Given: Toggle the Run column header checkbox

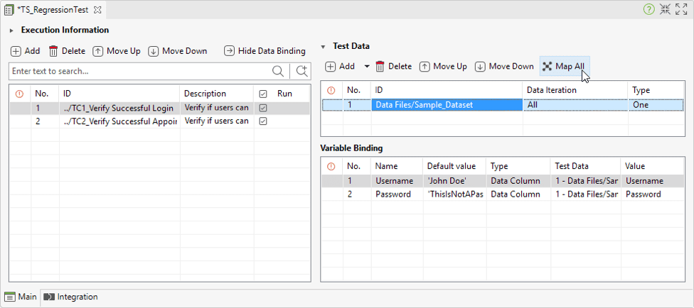Looking at the screenshot, I should tap(263, 94).
